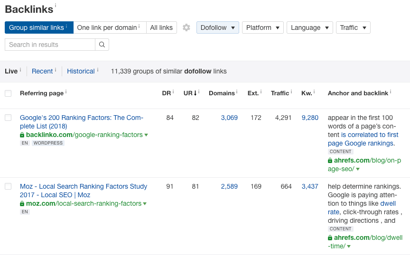Expand the ahrefs.com/blog/on-page-seo URL arrow

[x=358, y=169]
